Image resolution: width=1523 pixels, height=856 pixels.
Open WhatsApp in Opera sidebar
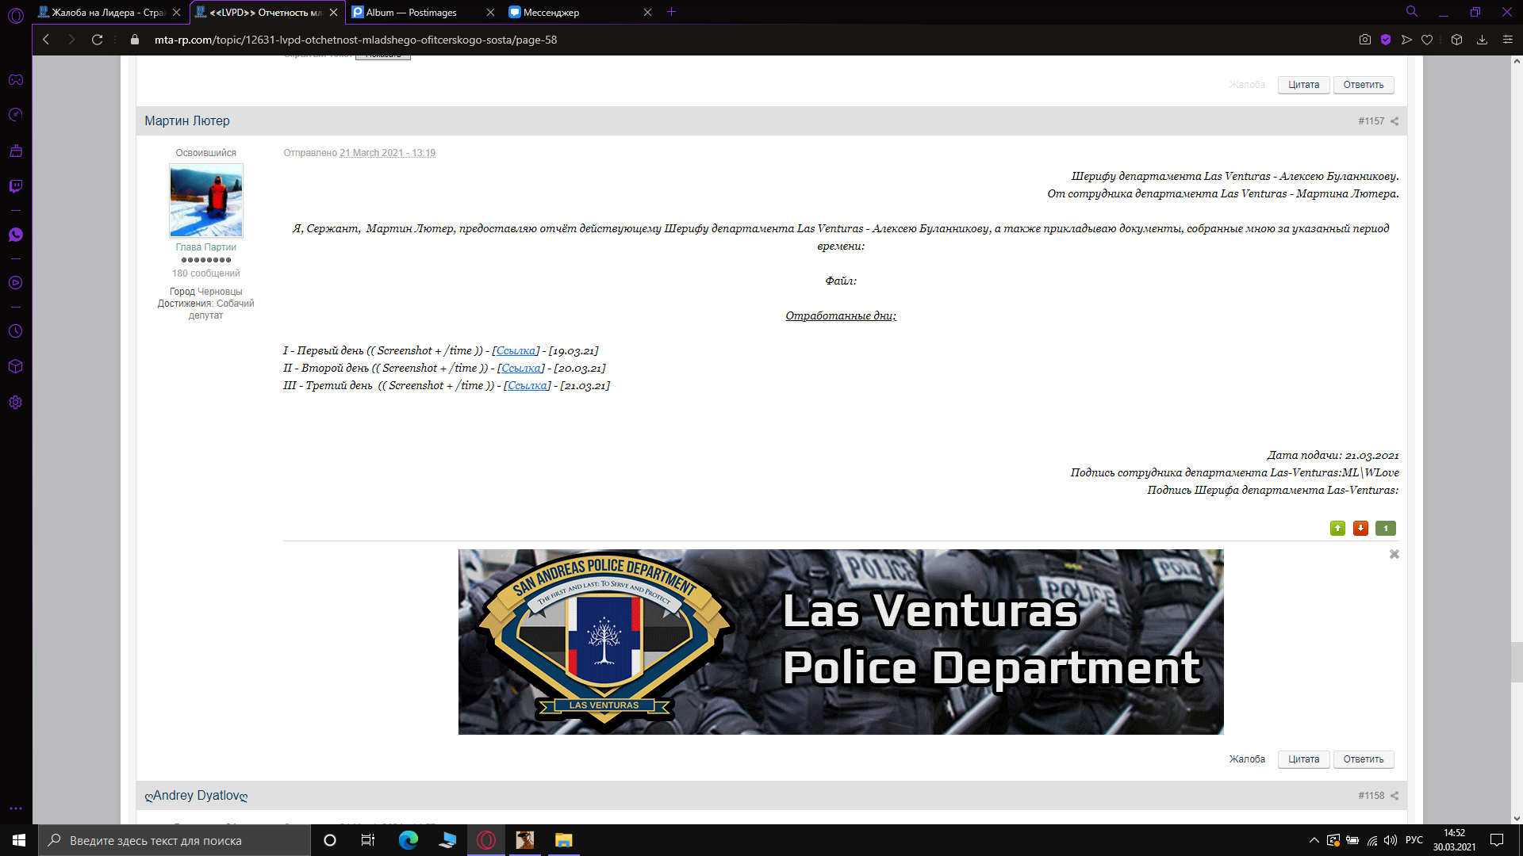click(16, 235)
